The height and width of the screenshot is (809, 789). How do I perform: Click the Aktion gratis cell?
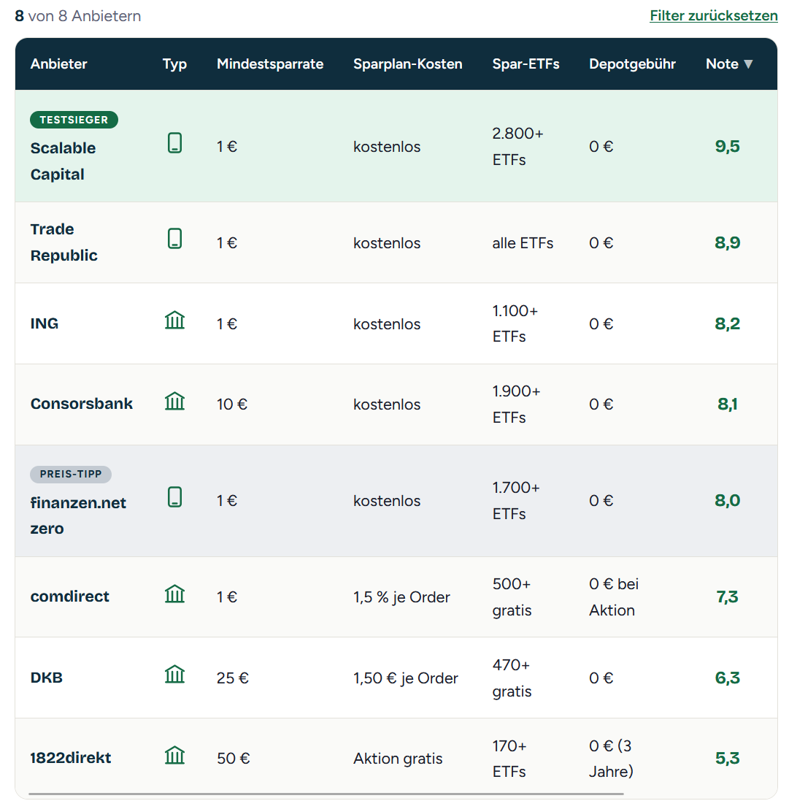click(398, 759)
